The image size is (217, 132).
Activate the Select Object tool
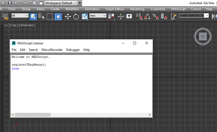coord(33,16)
